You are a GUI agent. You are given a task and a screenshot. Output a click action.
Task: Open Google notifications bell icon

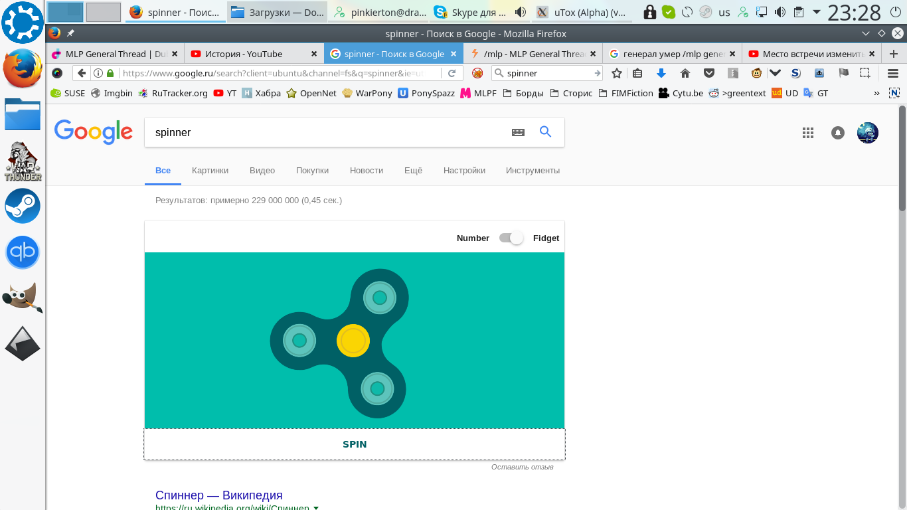838,133
